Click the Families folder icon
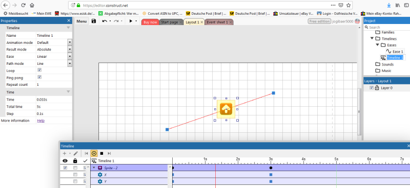 click(x=378, y=32)
